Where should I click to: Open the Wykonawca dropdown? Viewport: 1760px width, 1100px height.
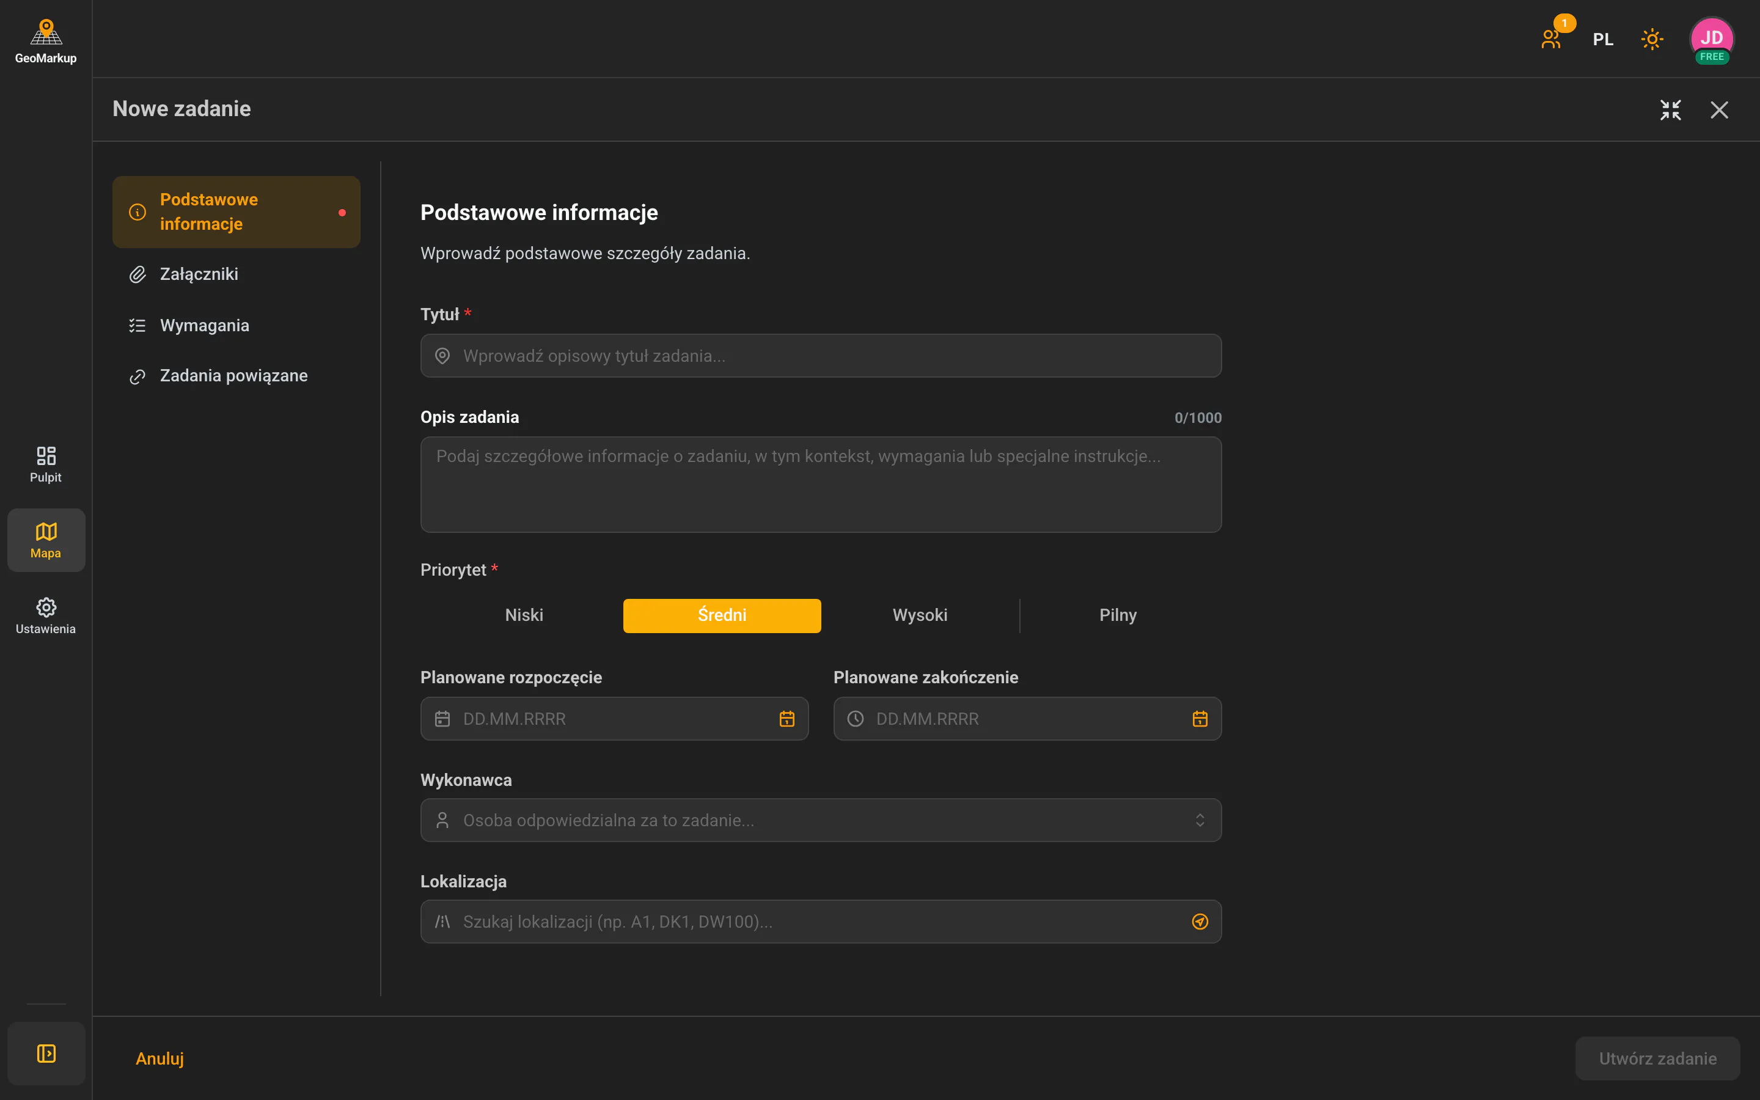pyautogui.click(x=821, y=821)
